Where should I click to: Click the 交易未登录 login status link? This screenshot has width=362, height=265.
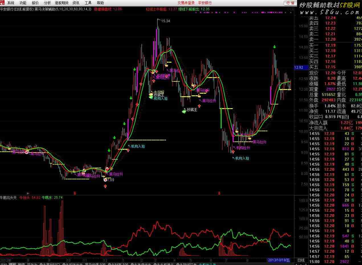(186, 3)
